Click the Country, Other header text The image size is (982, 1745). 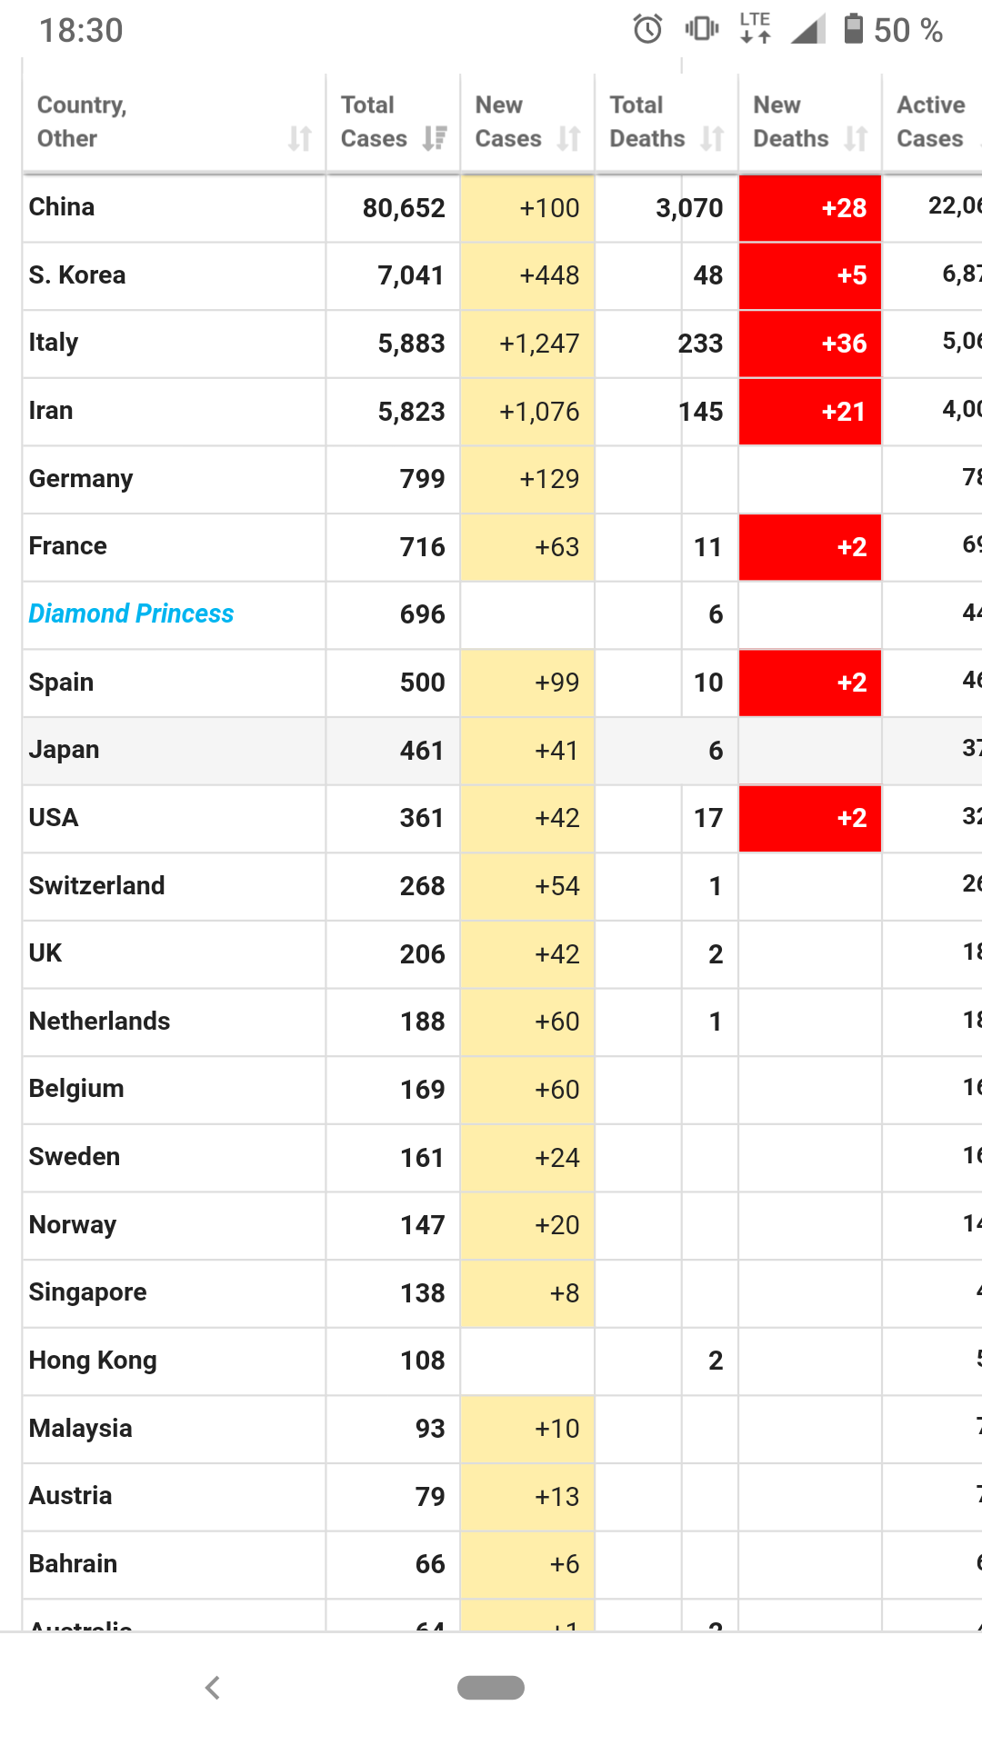[82, 122]
